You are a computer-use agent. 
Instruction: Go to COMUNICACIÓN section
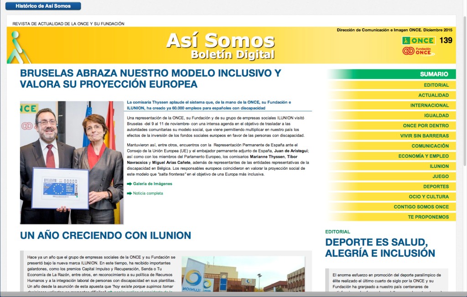coord(392,146)
